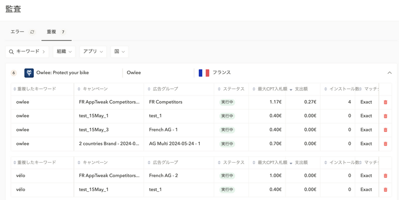This screenshot has height=200, width=399.
Task: Click the 0.70€ max CPT bid
Action: coord(276,143)
